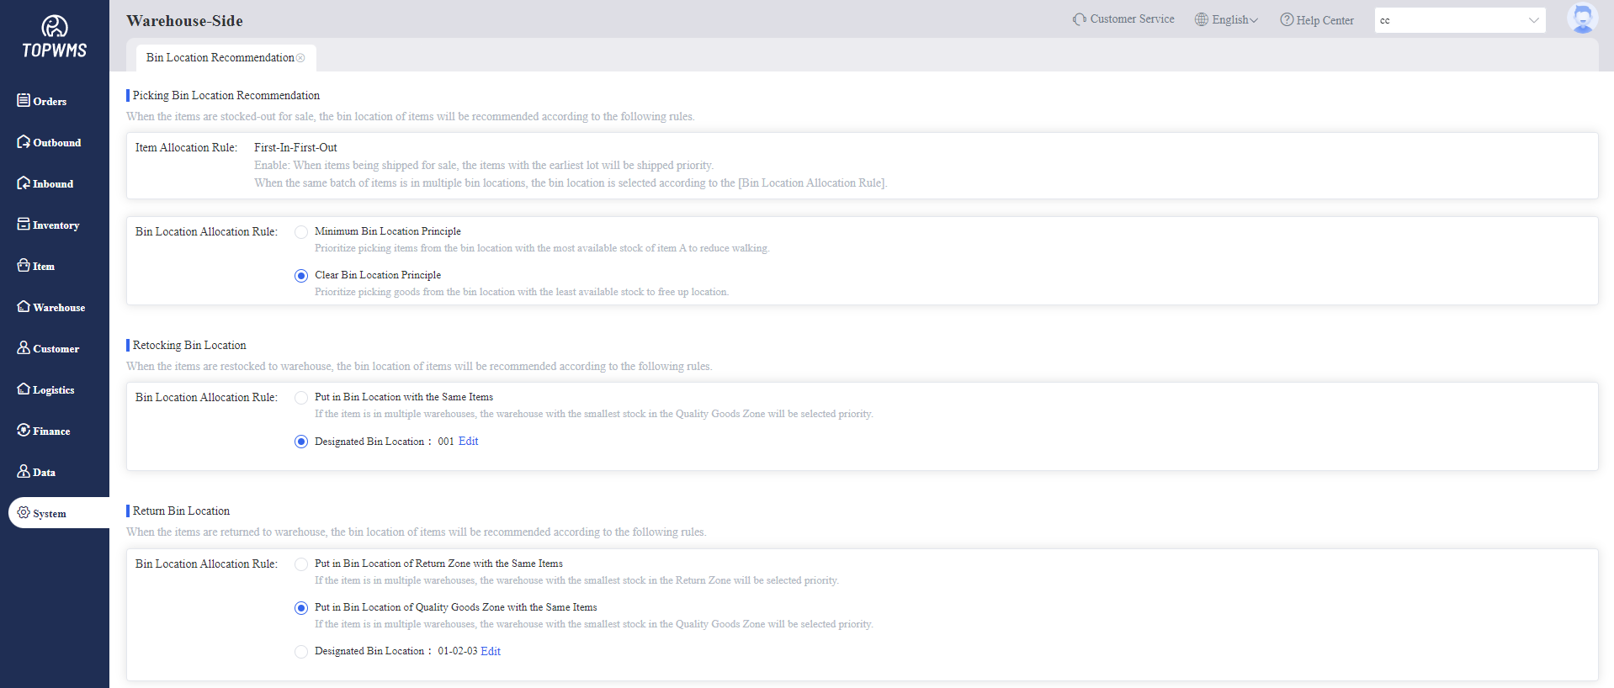Viewport: 1614px width, 688px height.
Task: Open the user avatar profile
Action: (1582, 19)
